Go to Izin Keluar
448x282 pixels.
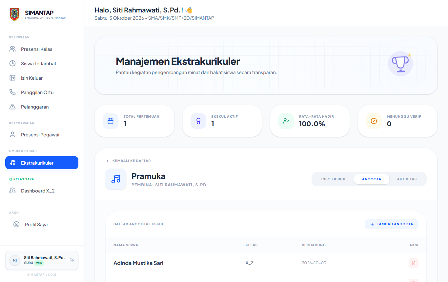coord(42,78)
